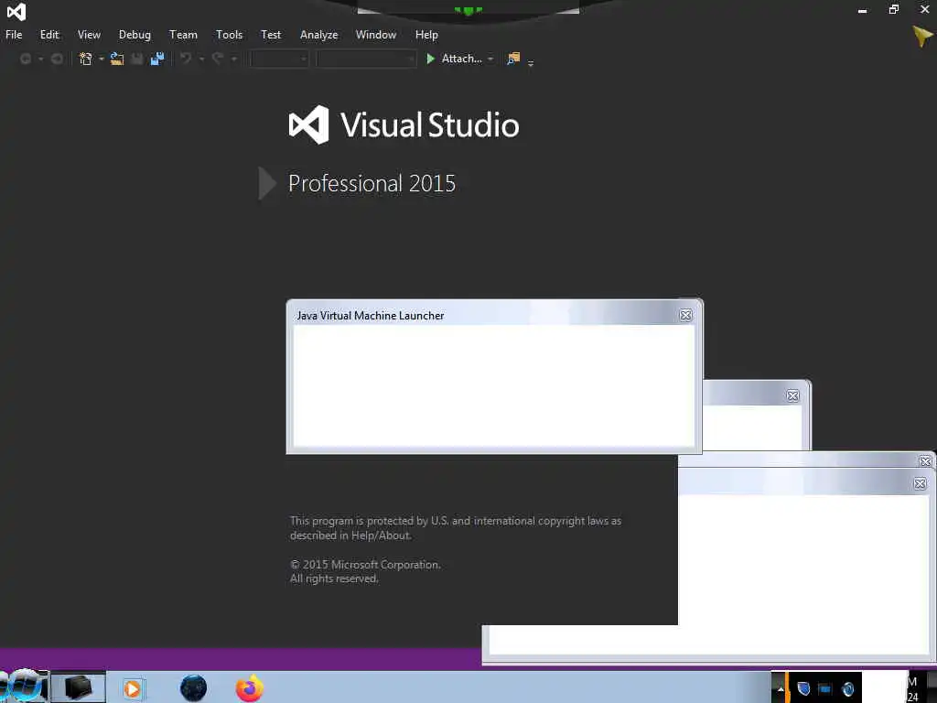
Task: Click the shield icon in system tray
Action: [x=803, y=688]
